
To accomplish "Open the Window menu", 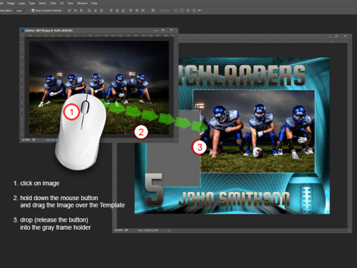I will coord(82,3).
